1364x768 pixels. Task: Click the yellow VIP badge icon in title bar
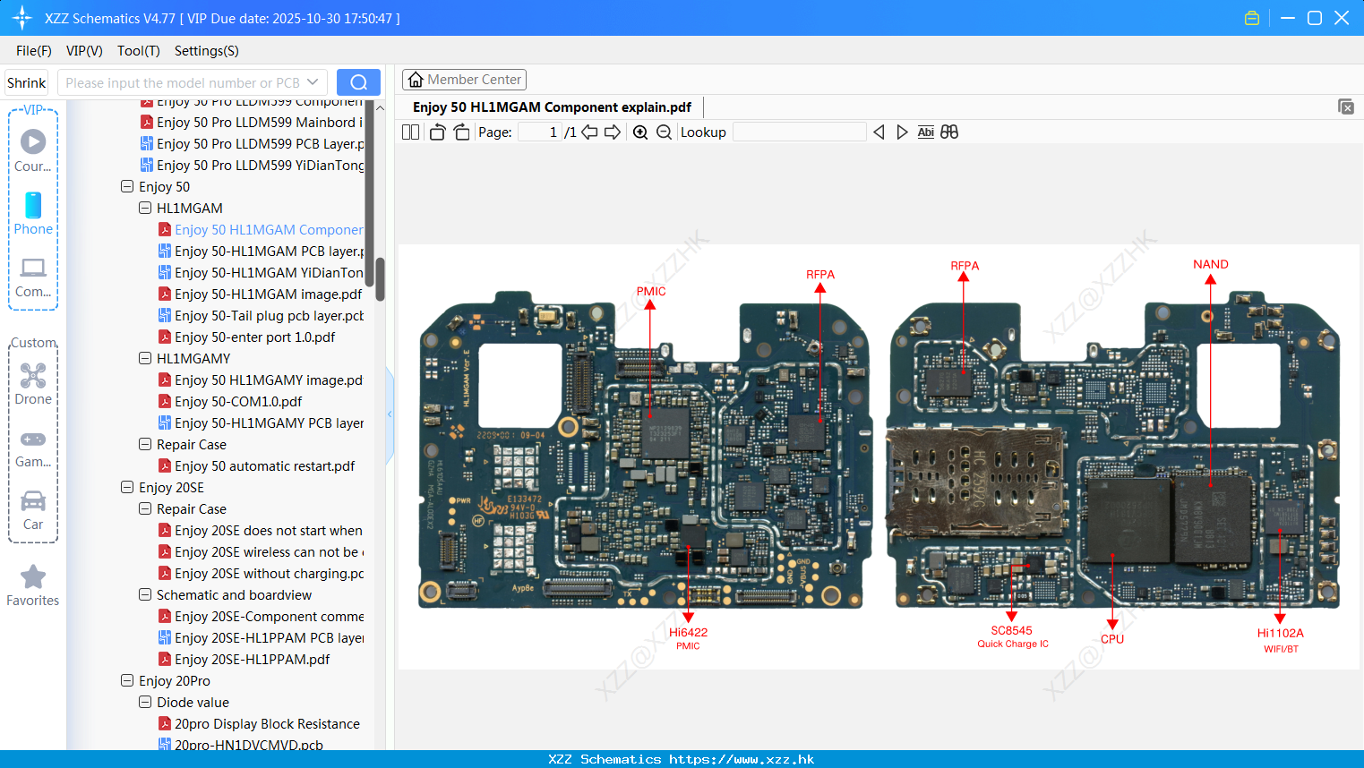point(1252,18)
